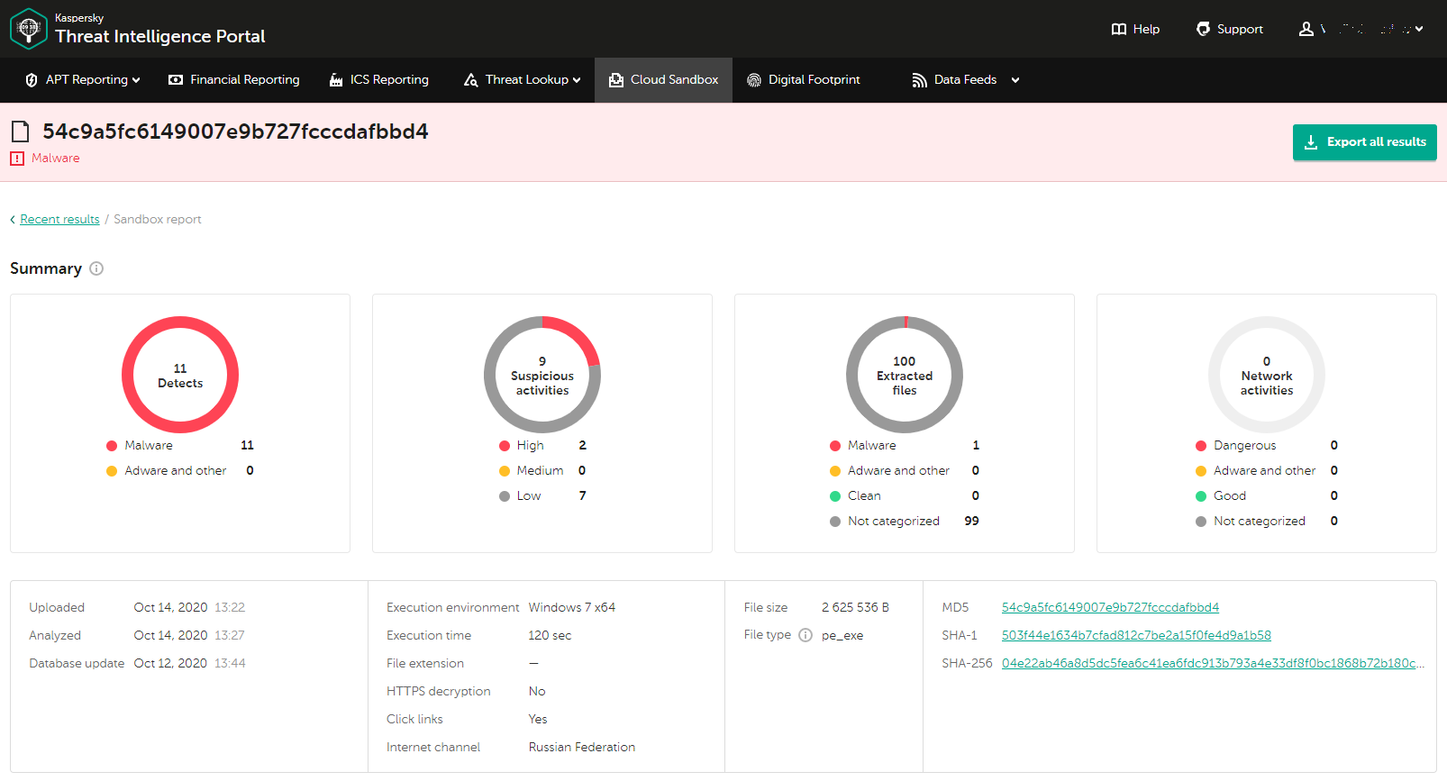This screenshot has width=1447, height=781.
Task: Click the 'Summary' section heading
Action: click(x=46, y=268)
